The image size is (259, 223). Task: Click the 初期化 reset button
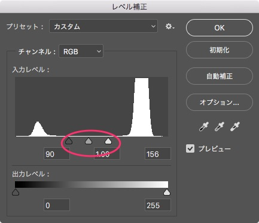coord(220,50)
